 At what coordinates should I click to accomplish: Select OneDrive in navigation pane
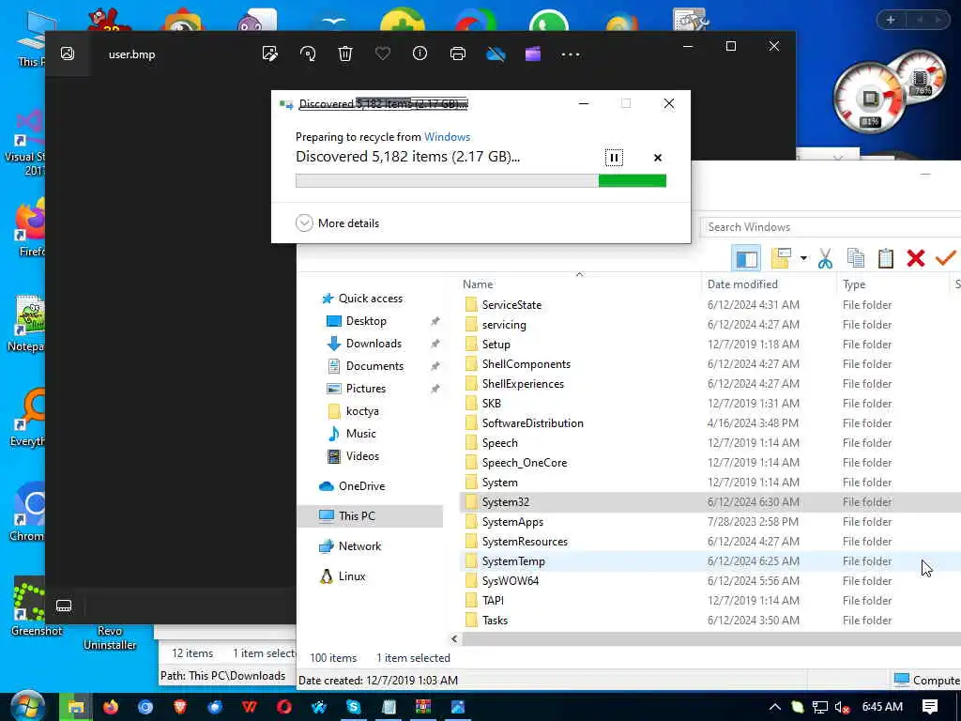(x=361, y=486)
